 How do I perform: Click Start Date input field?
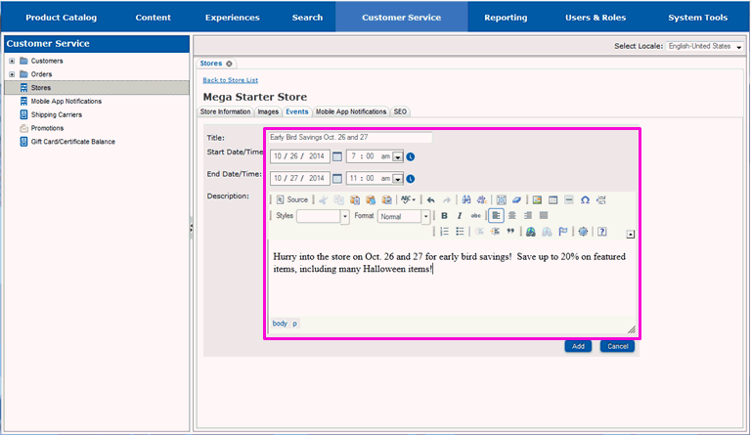coord(300,156)
